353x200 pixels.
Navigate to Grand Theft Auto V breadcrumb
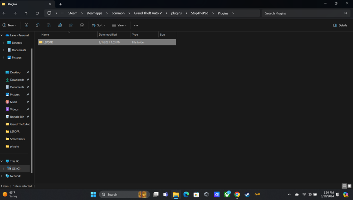tap(148, 13)
